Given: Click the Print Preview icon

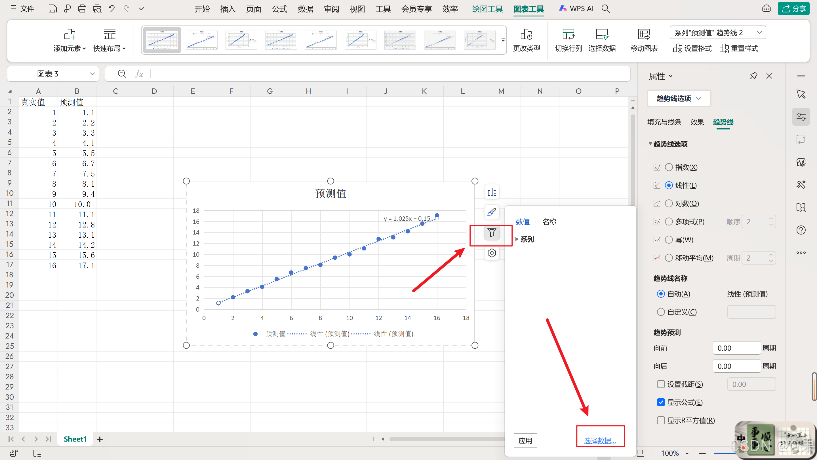Looking at the screenshot, I should 97,8.
